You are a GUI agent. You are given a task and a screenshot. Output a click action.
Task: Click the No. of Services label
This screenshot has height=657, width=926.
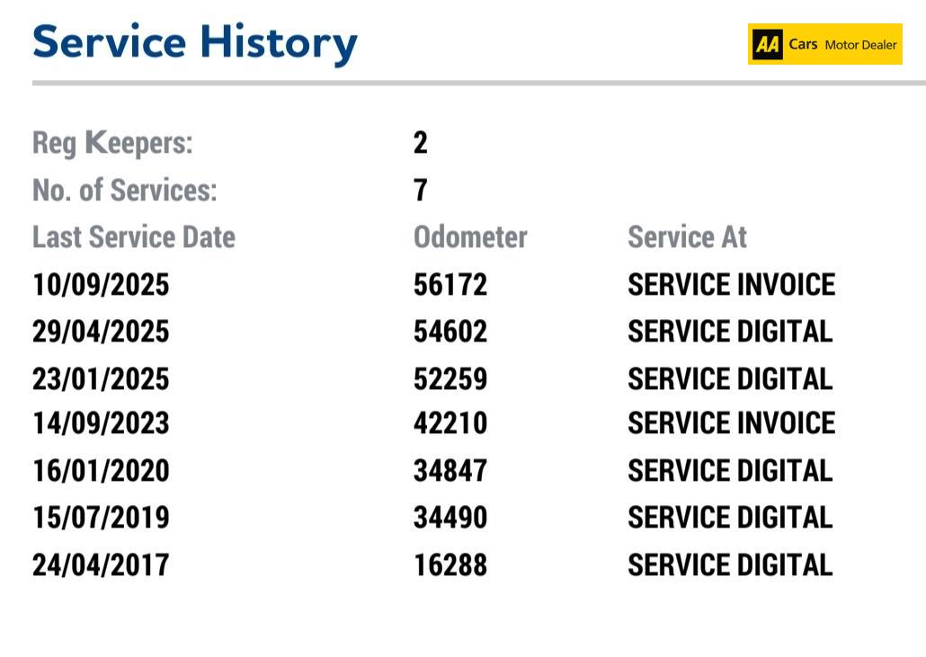(125, 190)
